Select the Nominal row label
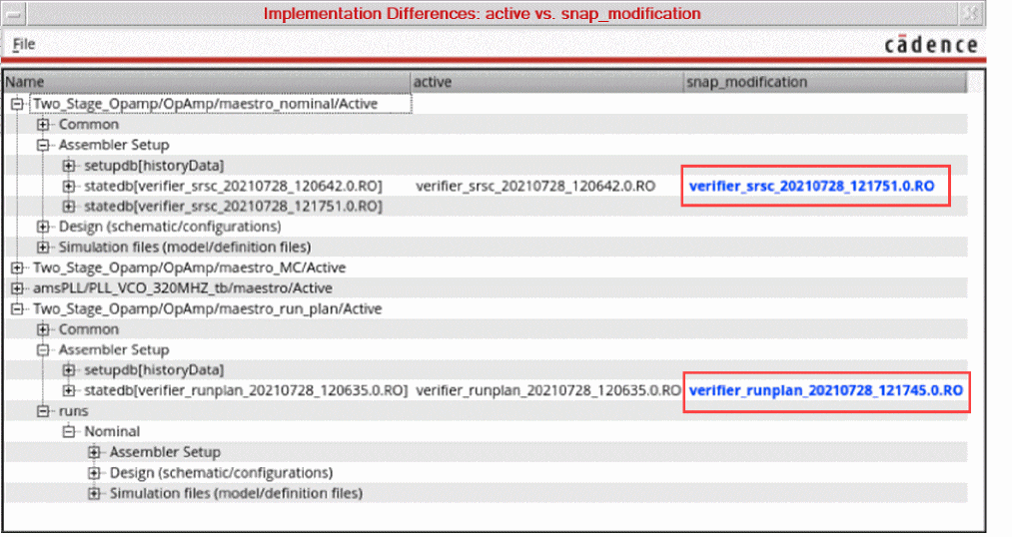Viewport: 1012px width, 537px height. coord(112,432)
